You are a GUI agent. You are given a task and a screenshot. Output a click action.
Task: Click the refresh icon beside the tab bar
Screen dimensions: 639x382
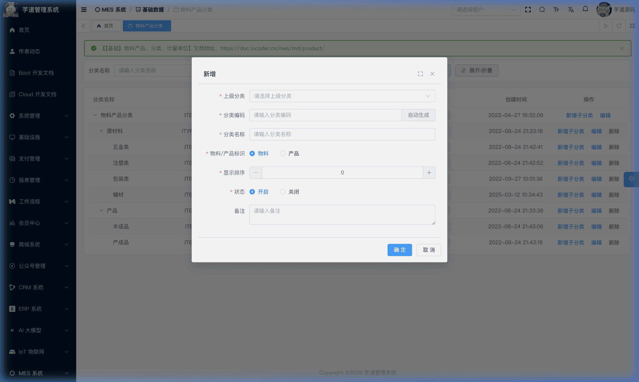tap(619, 26)
